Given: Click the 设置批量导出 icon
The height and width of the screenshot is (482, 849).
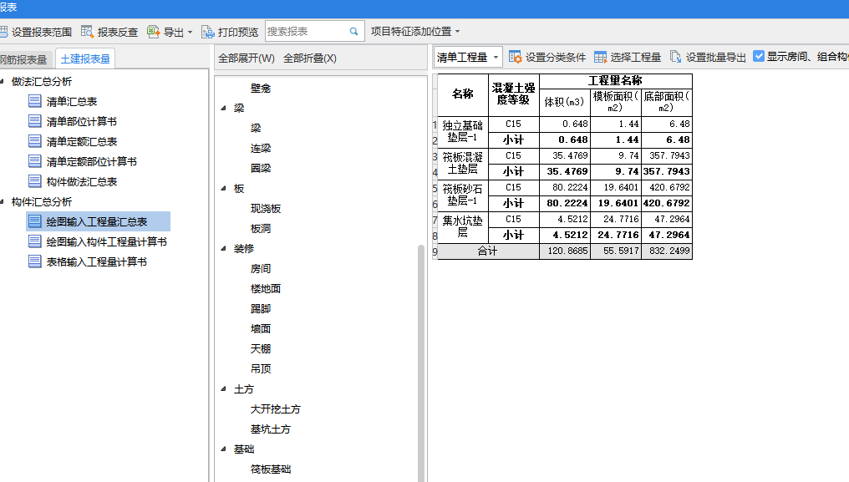Looking at the screenshot, I should click(676, 57).
